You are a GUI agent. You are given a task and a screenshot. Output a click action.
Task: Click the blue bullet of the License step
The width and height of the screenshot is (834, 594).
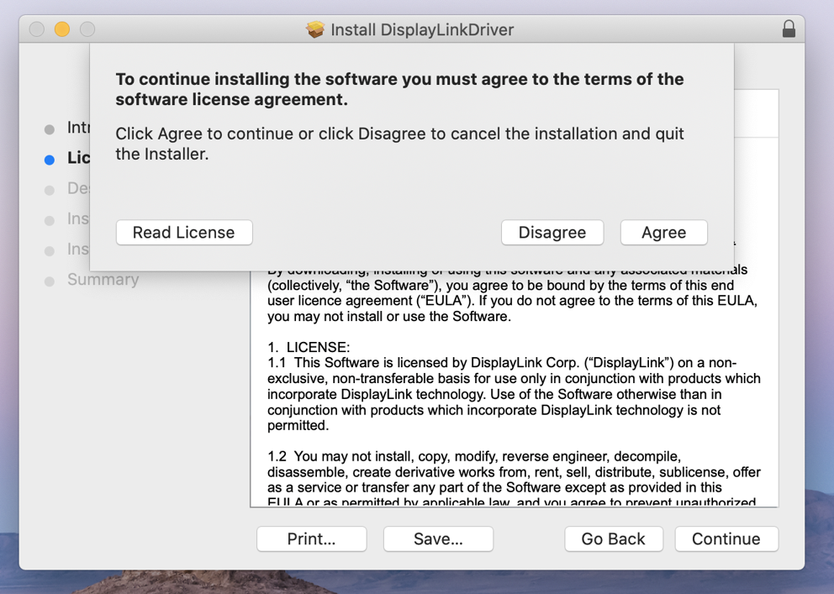click(50, 160)
